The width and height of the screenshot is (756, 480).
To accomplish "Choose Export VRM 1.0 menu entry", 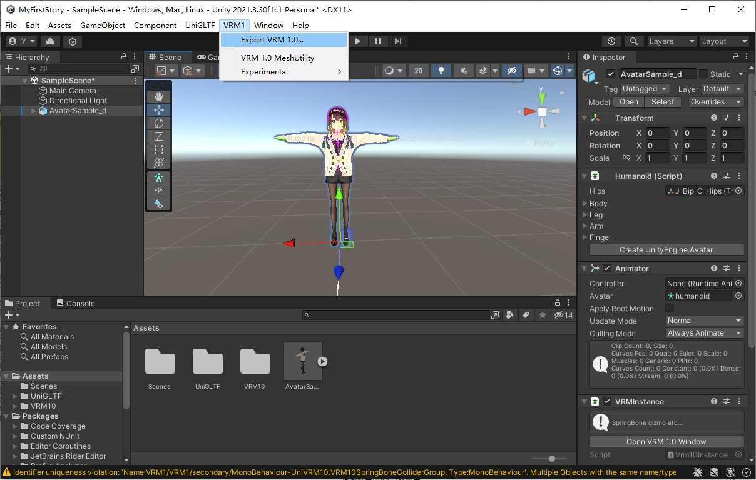I will tap(272, 40).
